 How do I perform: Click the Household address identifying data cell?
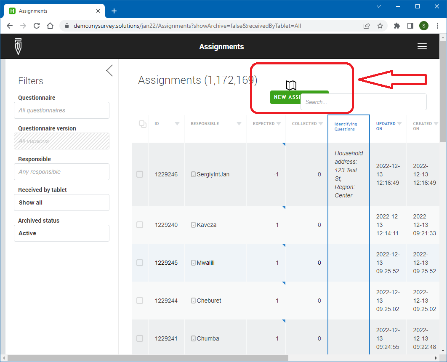point(349,174)
